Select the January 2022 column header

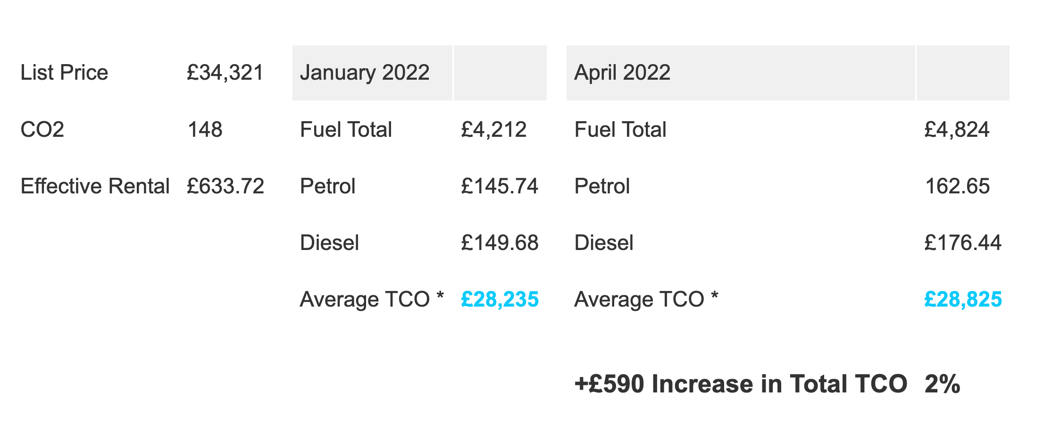pyautogui.click(x=365, y=73)
